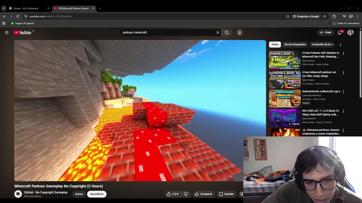The width and height of the screenshot is (362, 203).
Task: Select the Todos filter chip
Action: (x=275, y=44)
